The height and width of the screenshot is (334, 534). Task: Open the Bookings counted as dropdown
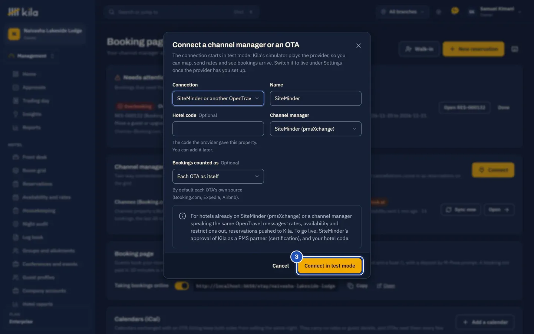(x=218, y=176)
